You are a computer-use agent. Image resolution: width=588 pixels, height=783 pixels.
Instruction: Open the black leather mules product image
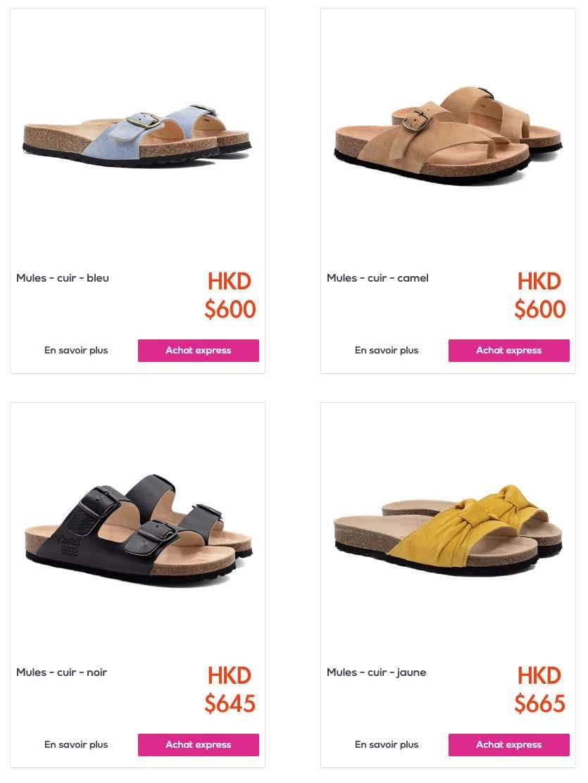pyautogui.click(x=137, y=530)
